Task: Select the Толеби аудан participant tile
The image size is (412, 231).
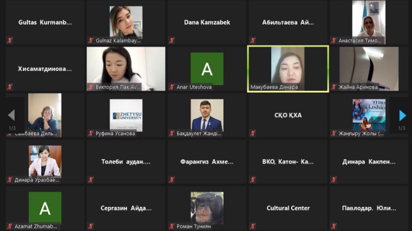Action: [x=126, y=162]
